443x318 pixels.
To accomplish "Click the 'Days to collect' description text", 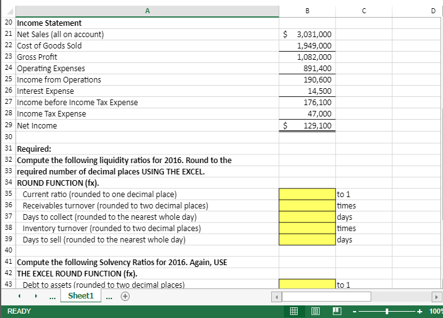I will coord(109,217).
